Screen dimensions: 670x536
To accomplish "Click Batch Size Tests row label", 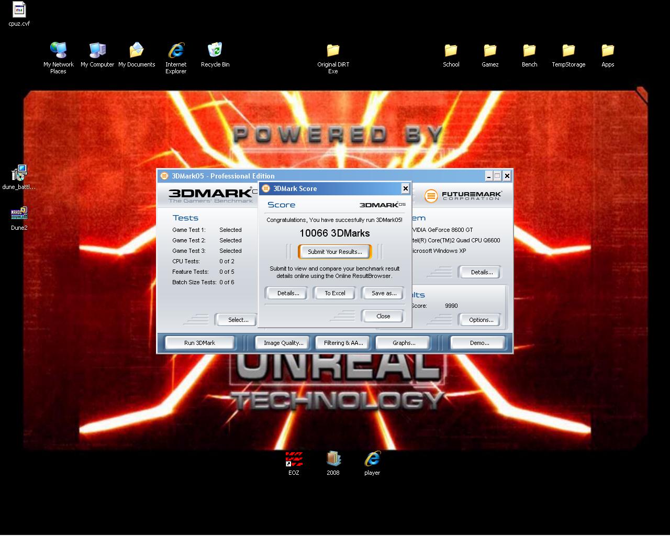I will (194, 282).
